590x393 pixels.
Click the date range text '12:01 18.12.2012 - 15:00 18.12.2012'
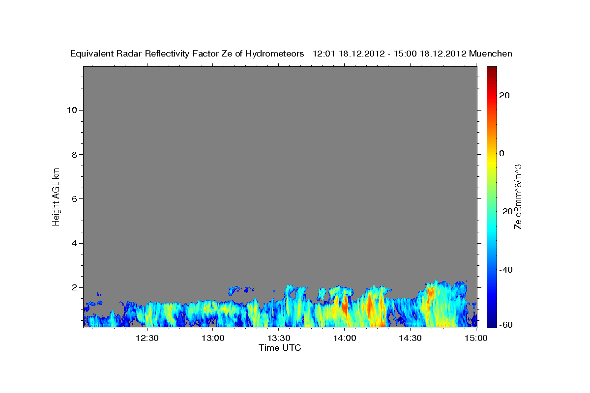[389, 54]
